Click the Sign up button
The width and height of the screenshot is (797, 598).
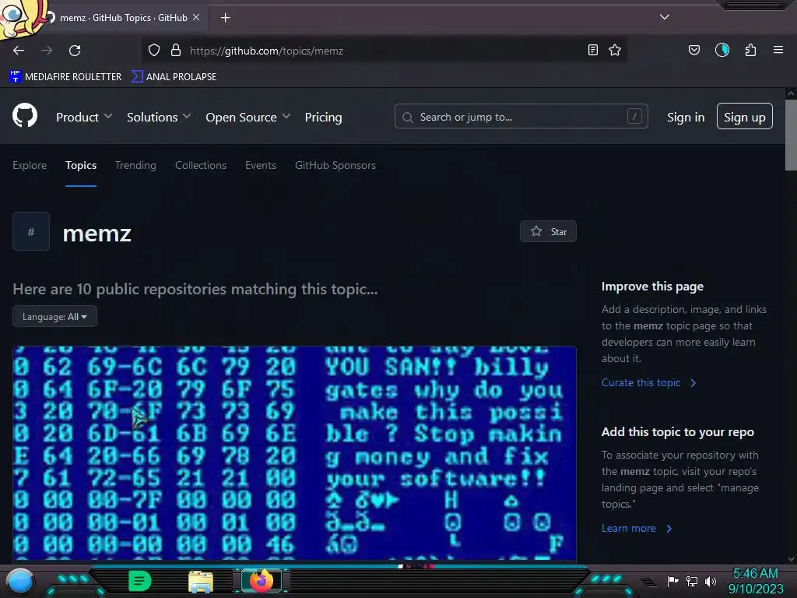click(x=745, y=117)
